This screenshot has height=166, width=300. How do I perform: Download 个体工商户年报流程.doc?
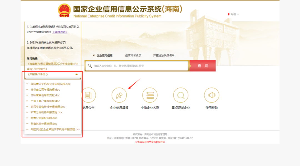point(45,101)
